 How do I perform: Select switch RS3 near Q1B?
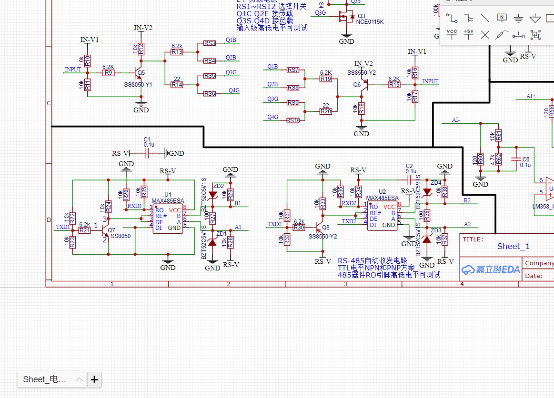[210, 43]
